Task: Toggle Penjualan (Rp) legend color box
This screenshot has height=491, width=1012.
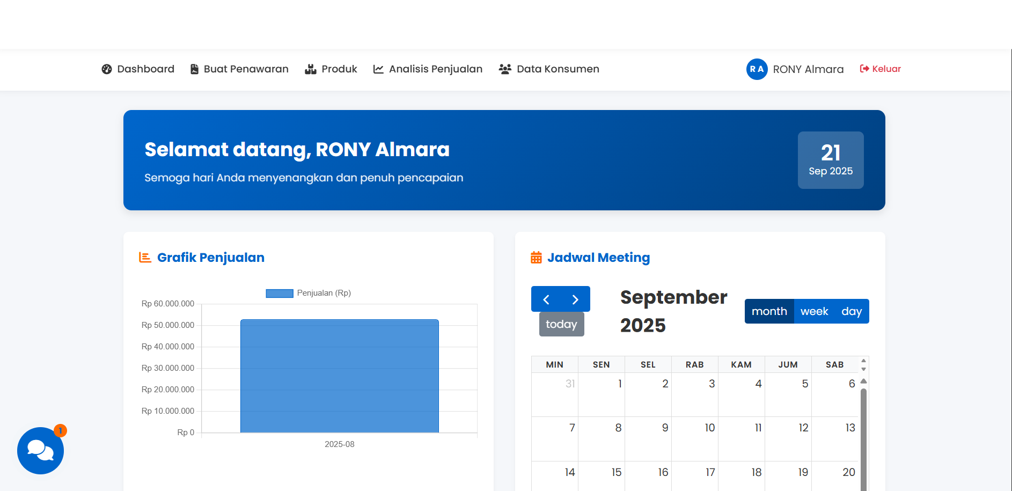Action: [280, 293]
